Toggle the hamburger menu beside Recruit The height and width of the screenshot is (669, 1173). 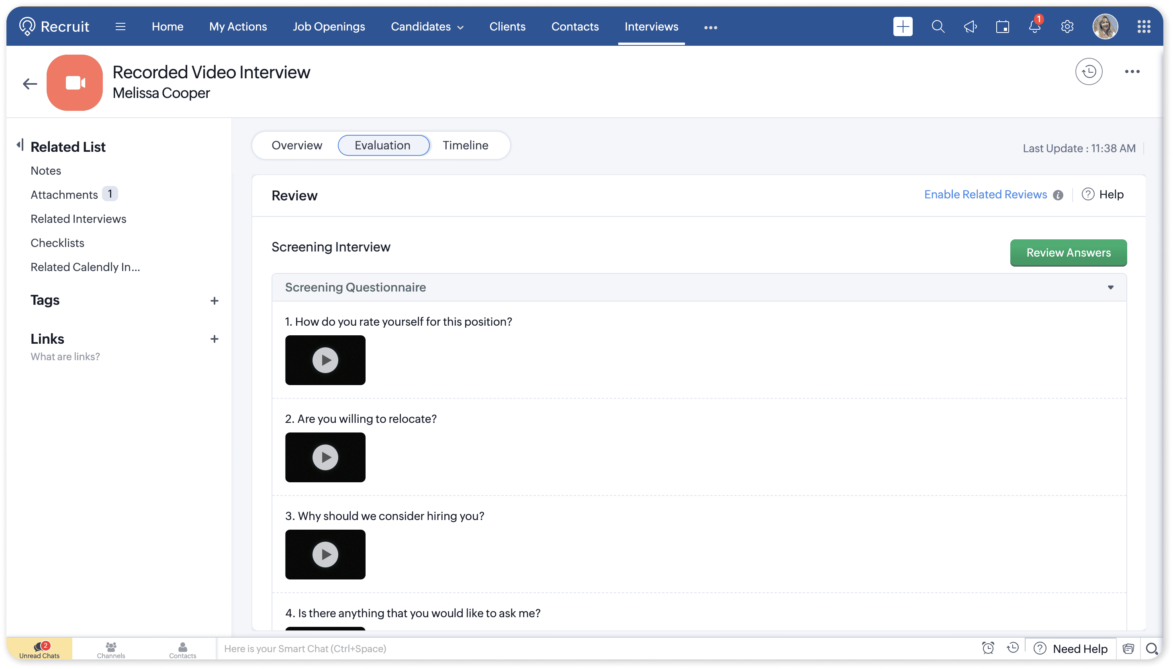click(121, 27)
